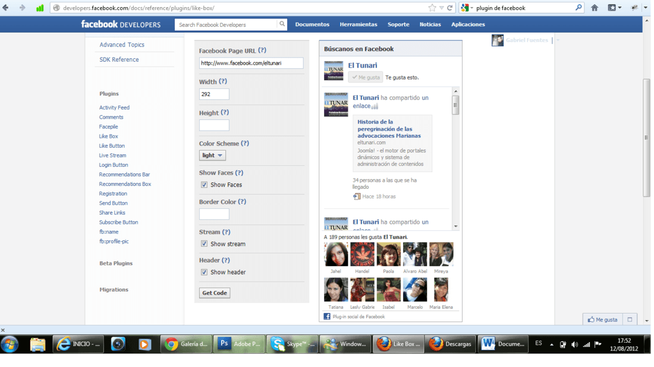Screen dimensions: 654x367
Task: Open the browser home page icon
Action: point(595,8)
